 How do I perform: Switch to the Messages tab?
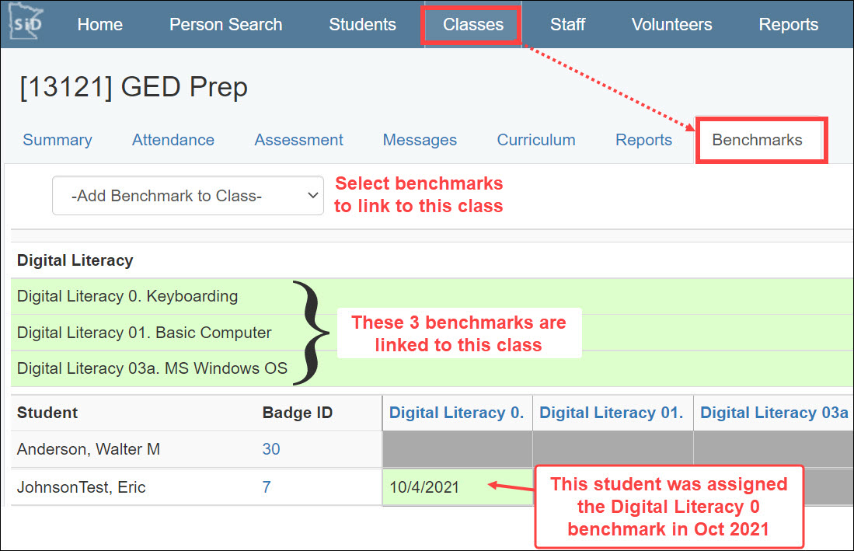click(420, 140)
